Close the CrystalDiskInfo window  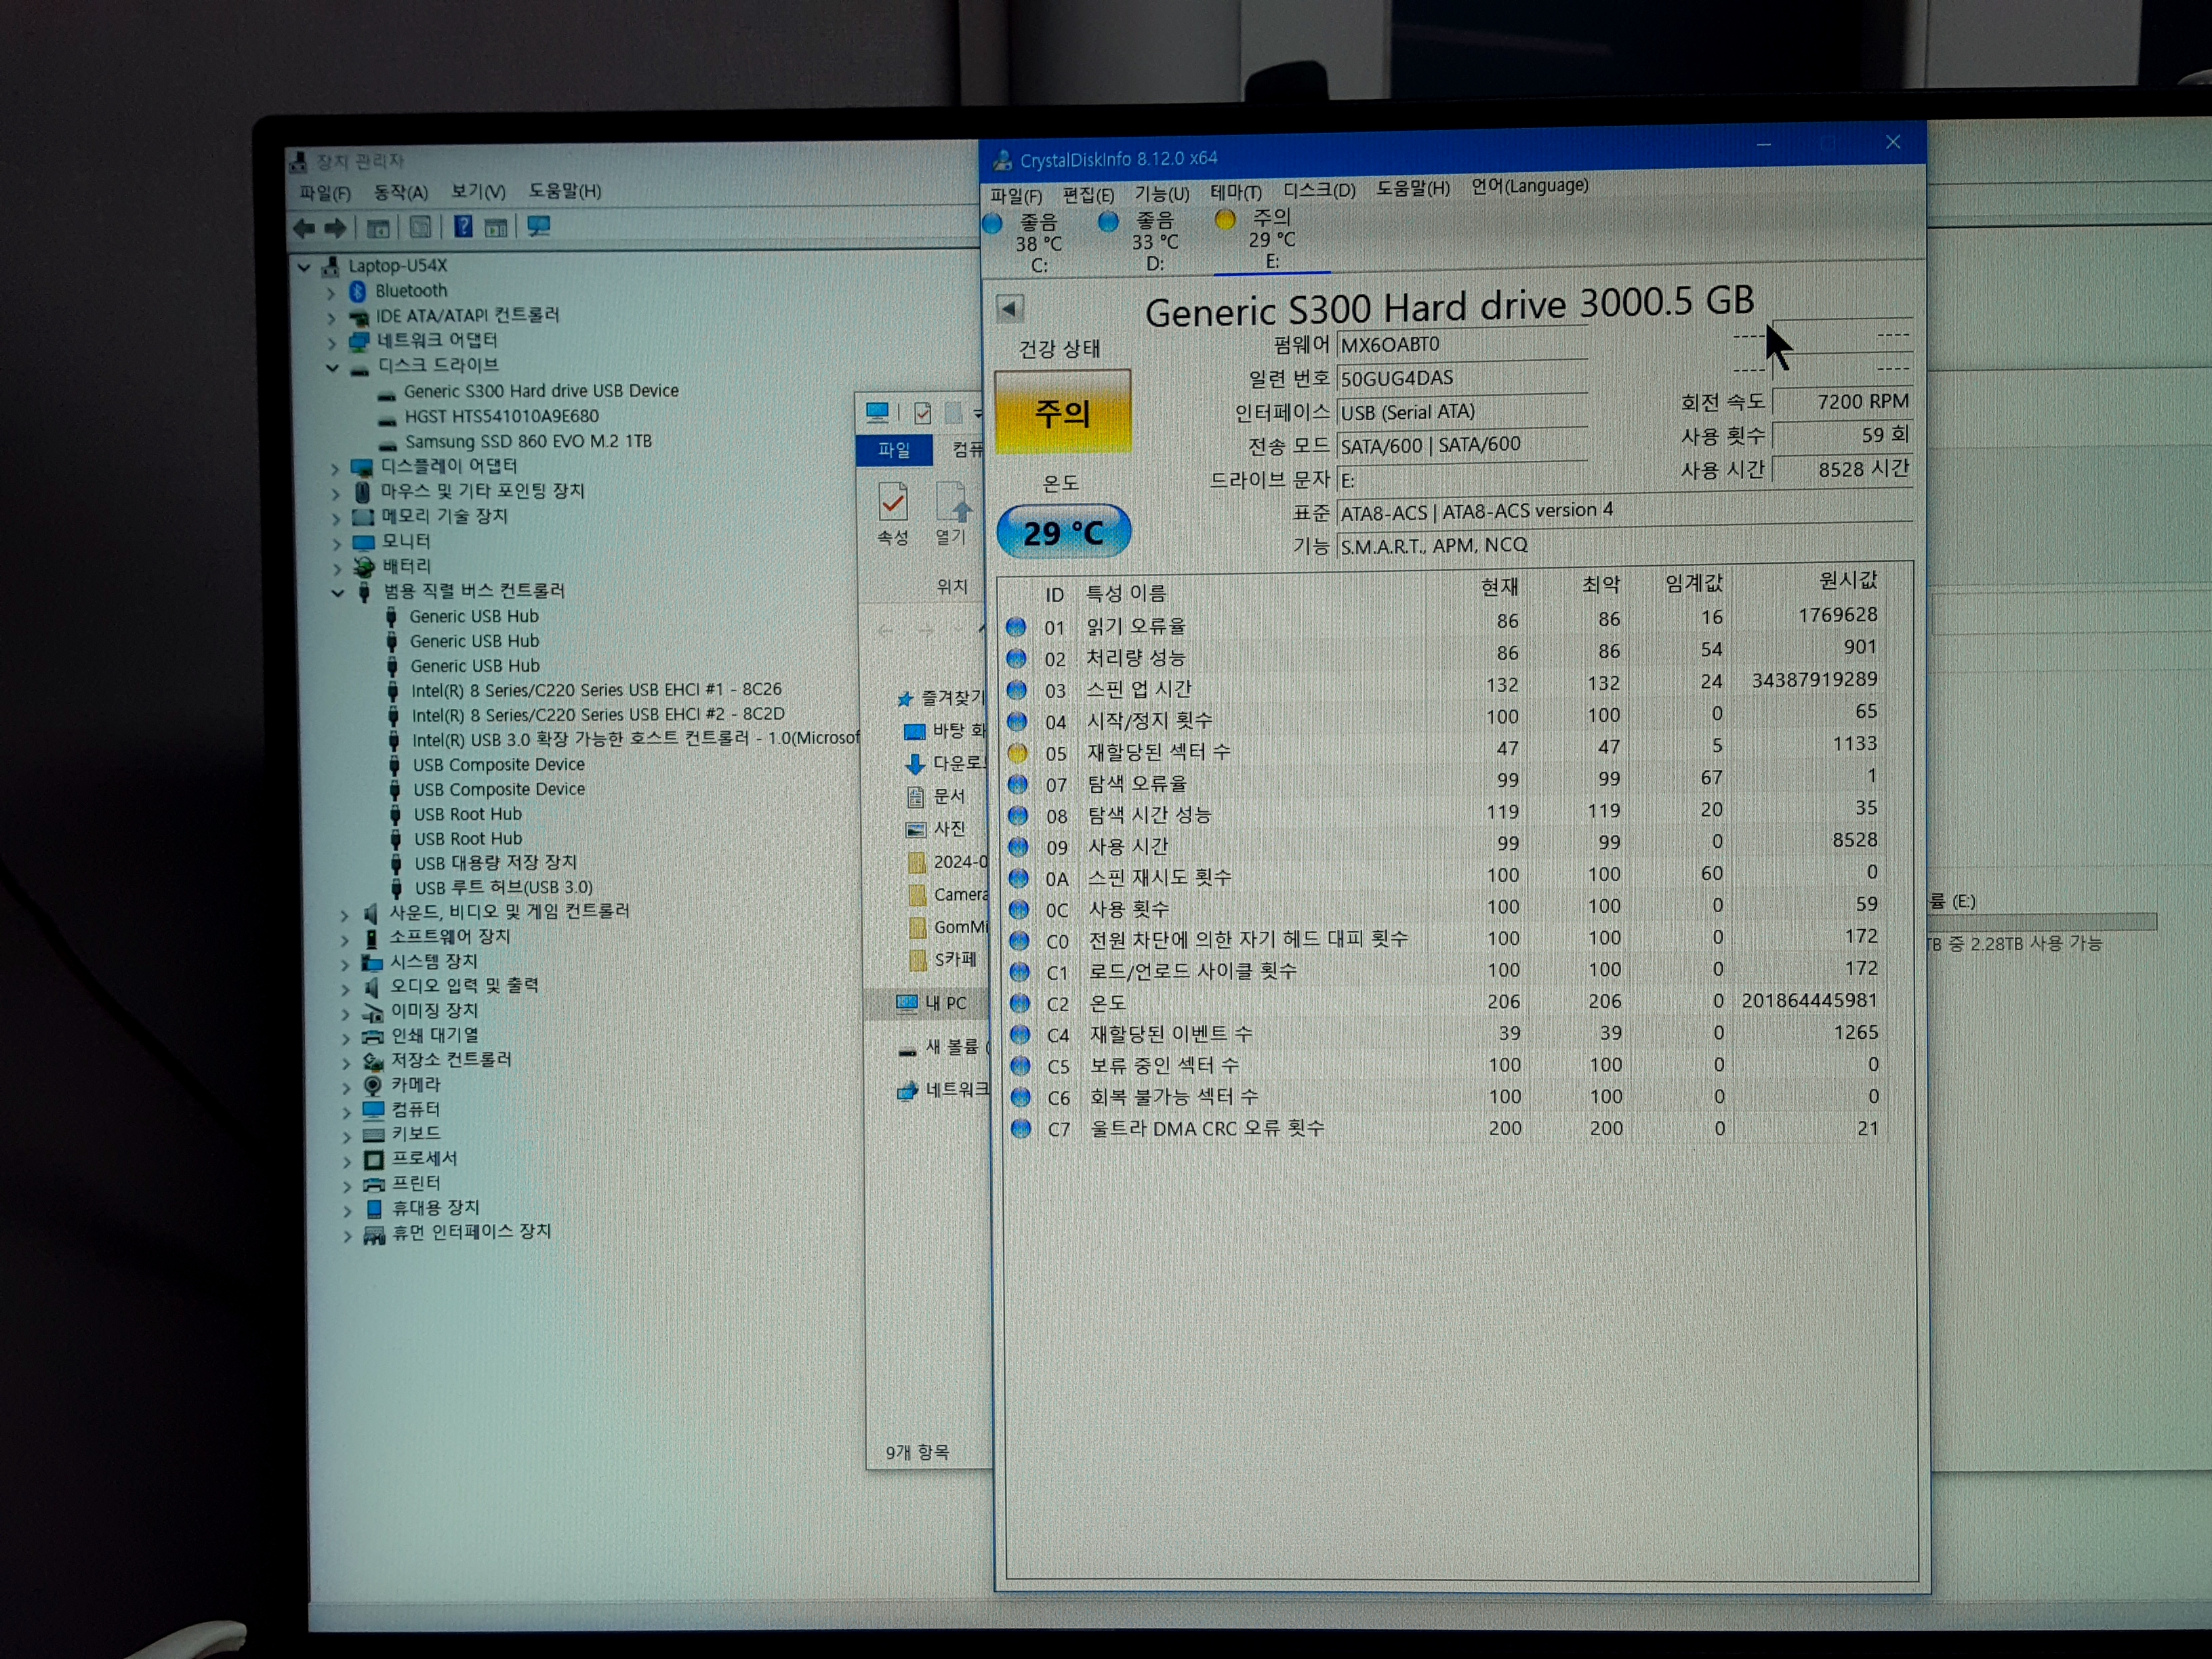tap(1892, 142)
